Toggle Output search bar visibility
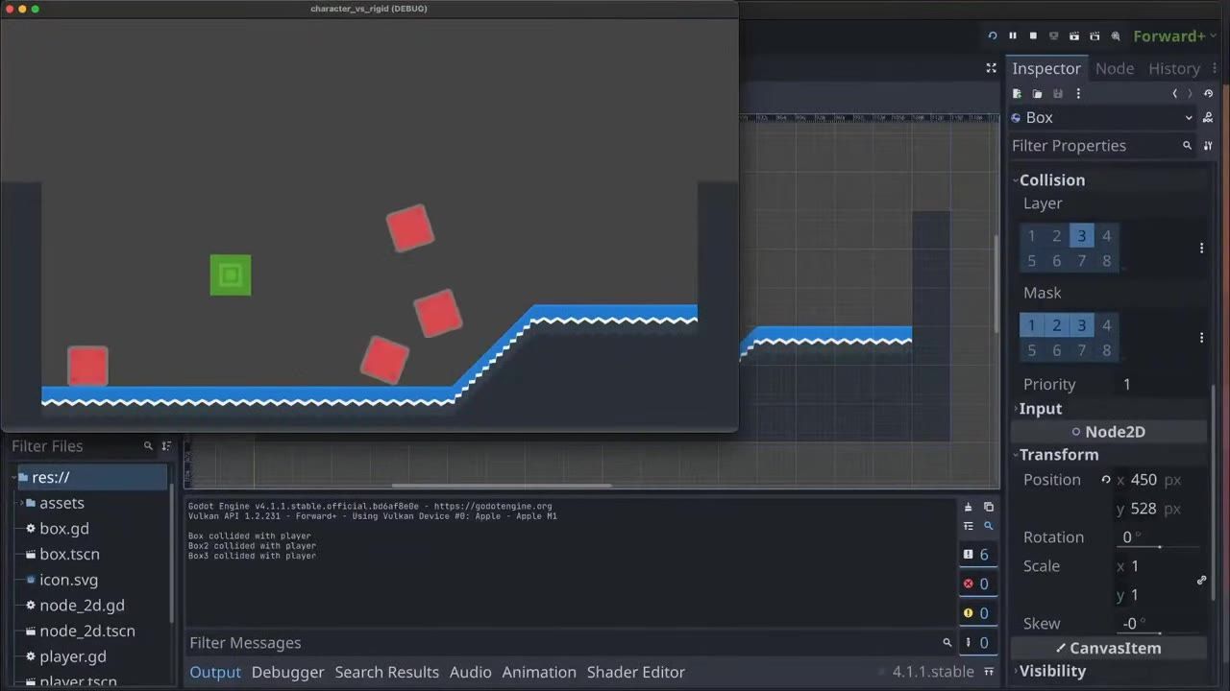Image resolution: width=1230 pixels, height=691 pixels. click(988, 526)
